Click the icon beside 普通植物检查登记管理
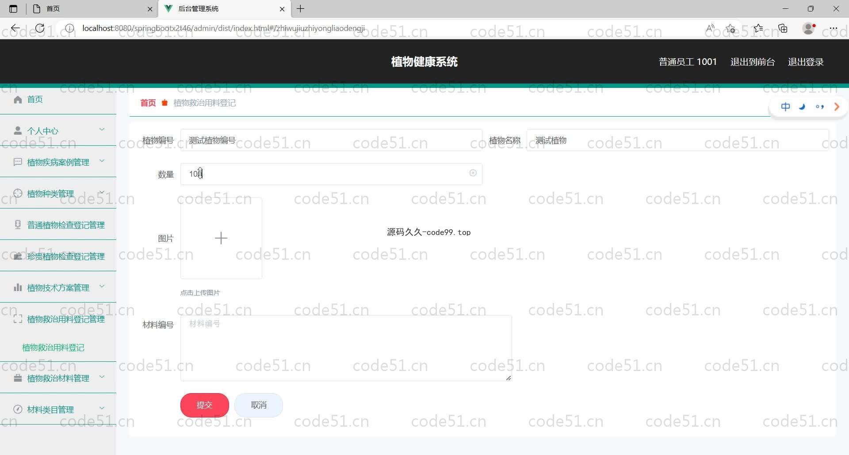The image size is (849, 455). coord(18,225)
